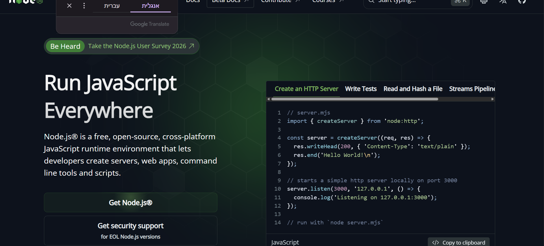Open the Read and Hash a File tab
Screen dimensions: 544x246
(413, 89)
